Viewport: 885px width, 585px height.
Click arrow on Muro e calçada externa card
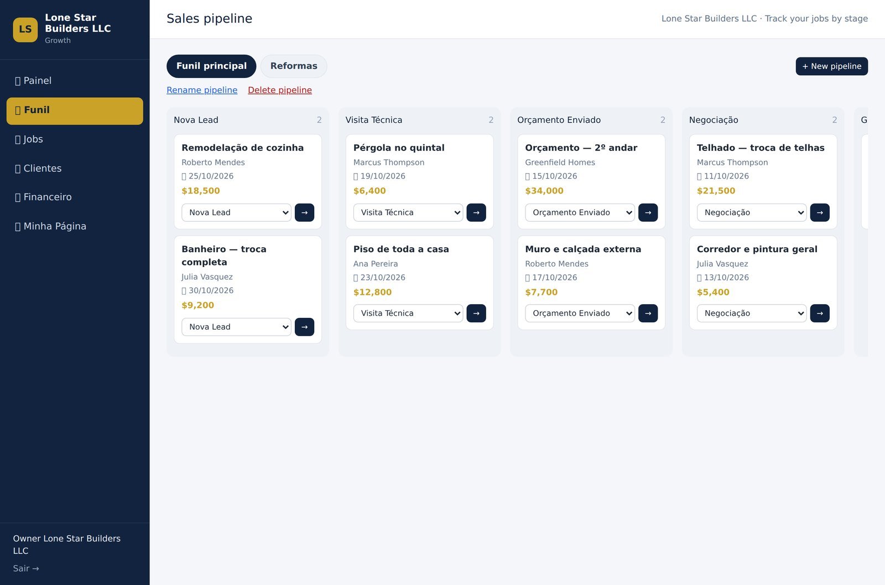(x=648, y=313)
